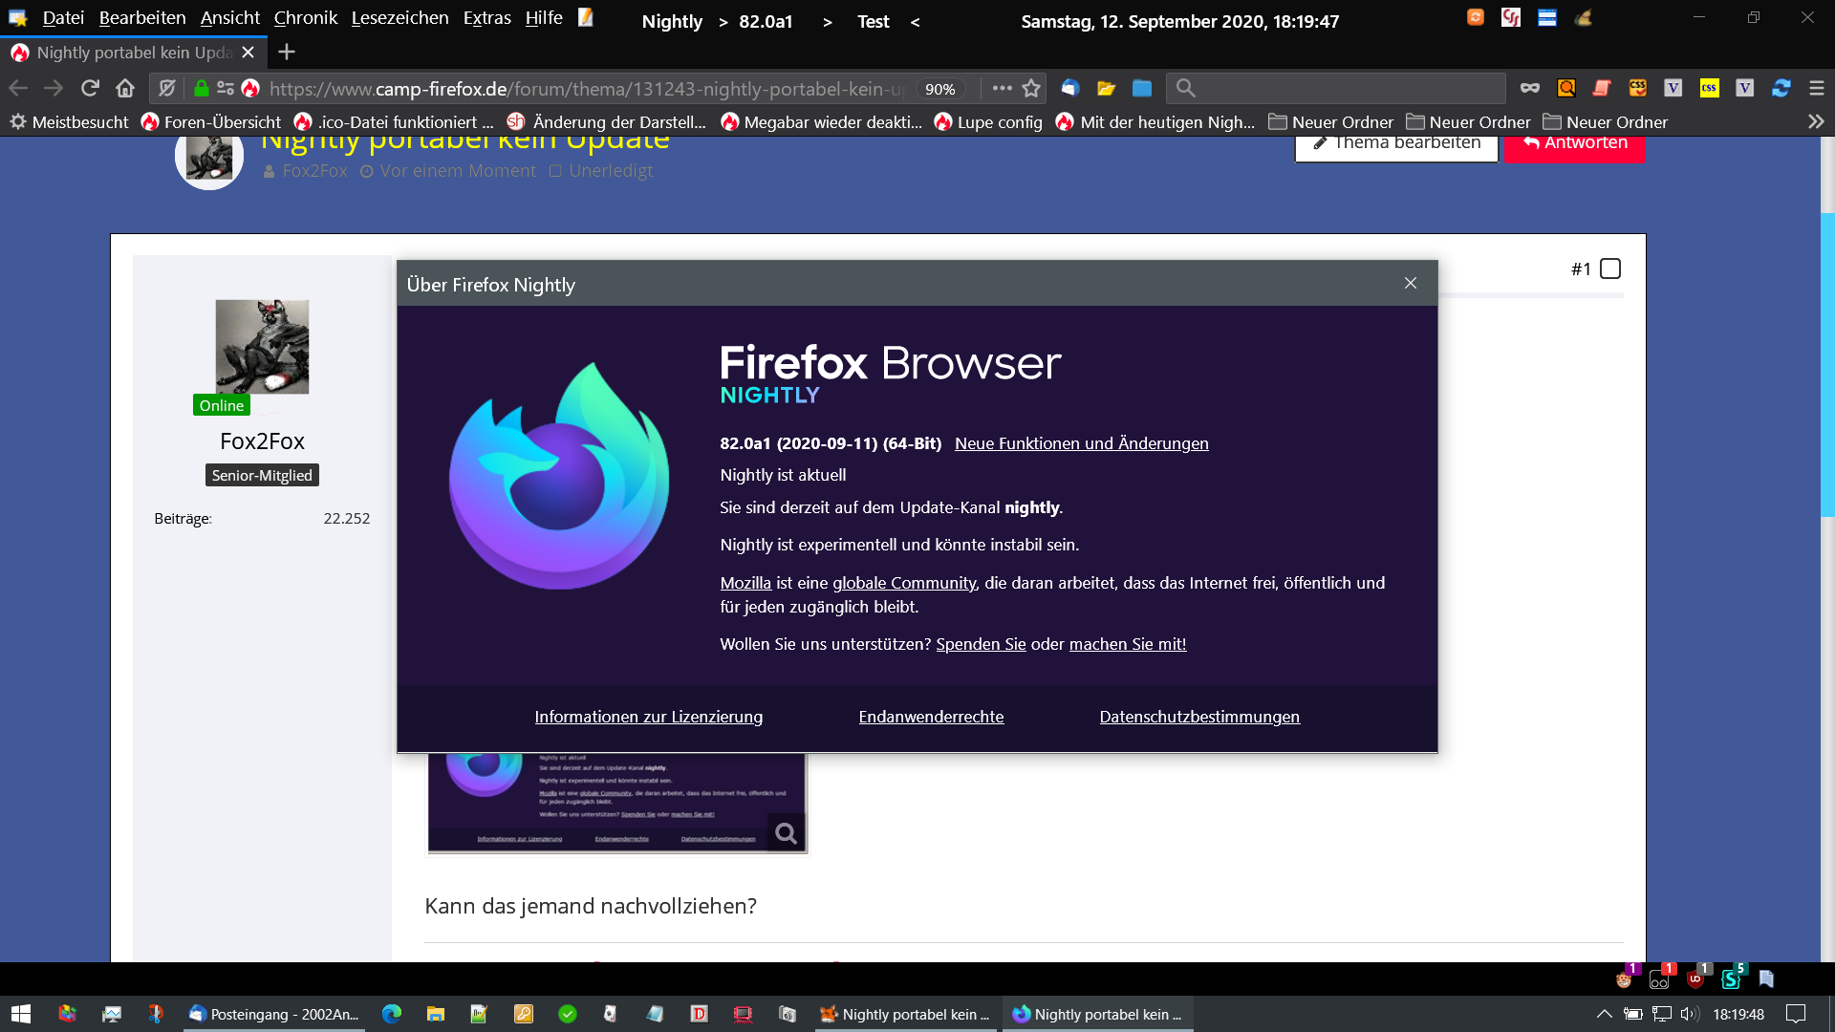The height and width of the screenshot is (1032, 1835).
Task: Expand the bookmarks toolbar overflow chevron
Action: (1816, 121)
